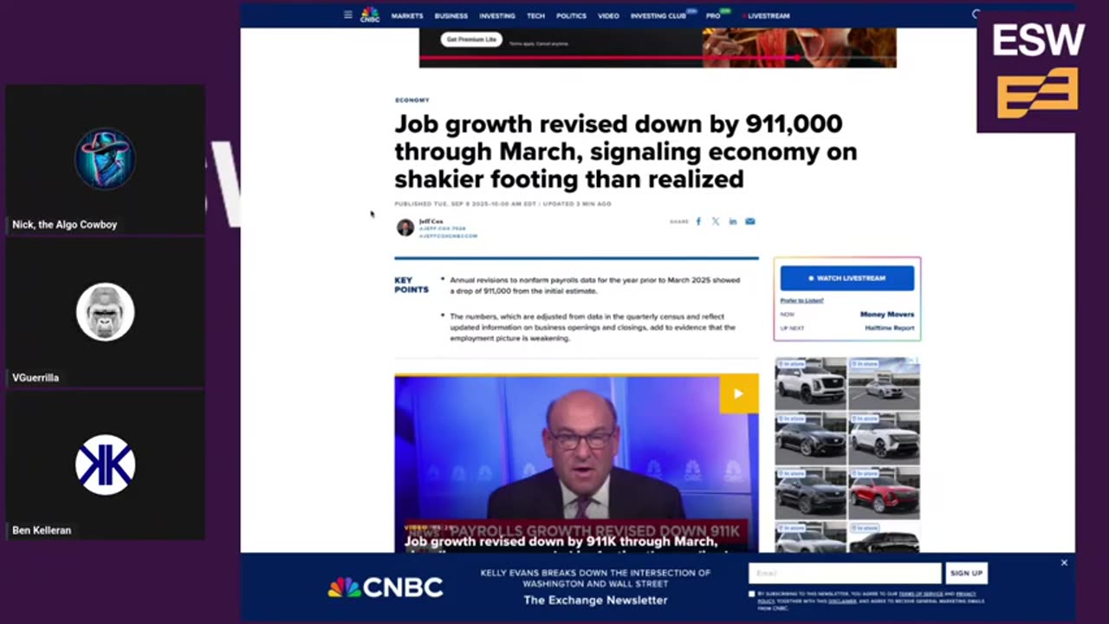Screen dimensions: 1109x624
Task: Share article via email icon
Action: click(x=749, y=221)
